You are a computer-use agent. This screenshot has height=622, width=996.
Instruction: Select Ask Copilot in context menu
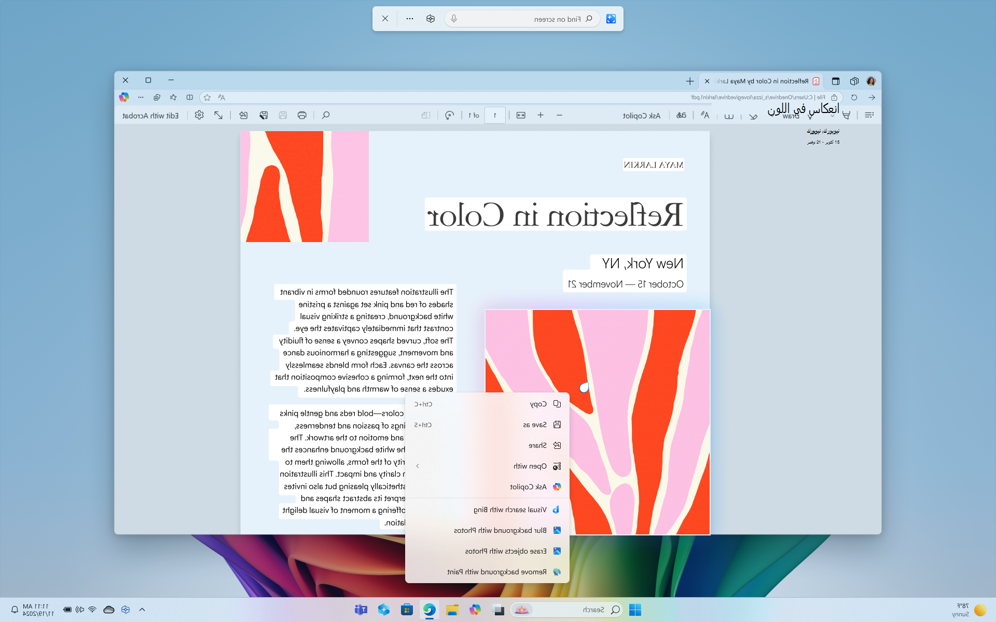[488, 487]
